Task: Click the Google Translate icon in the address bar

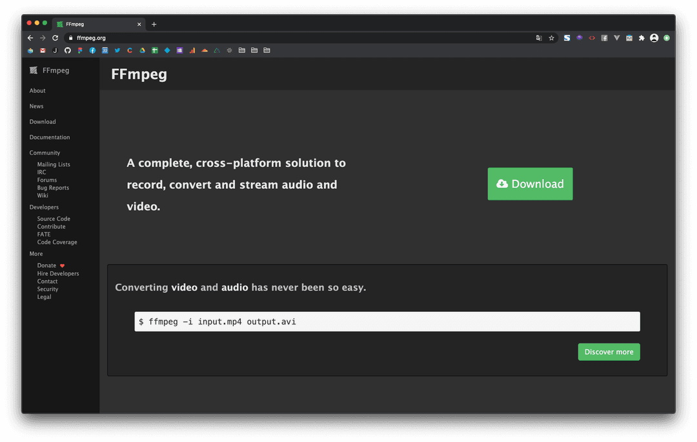Action: coord(540,37)
